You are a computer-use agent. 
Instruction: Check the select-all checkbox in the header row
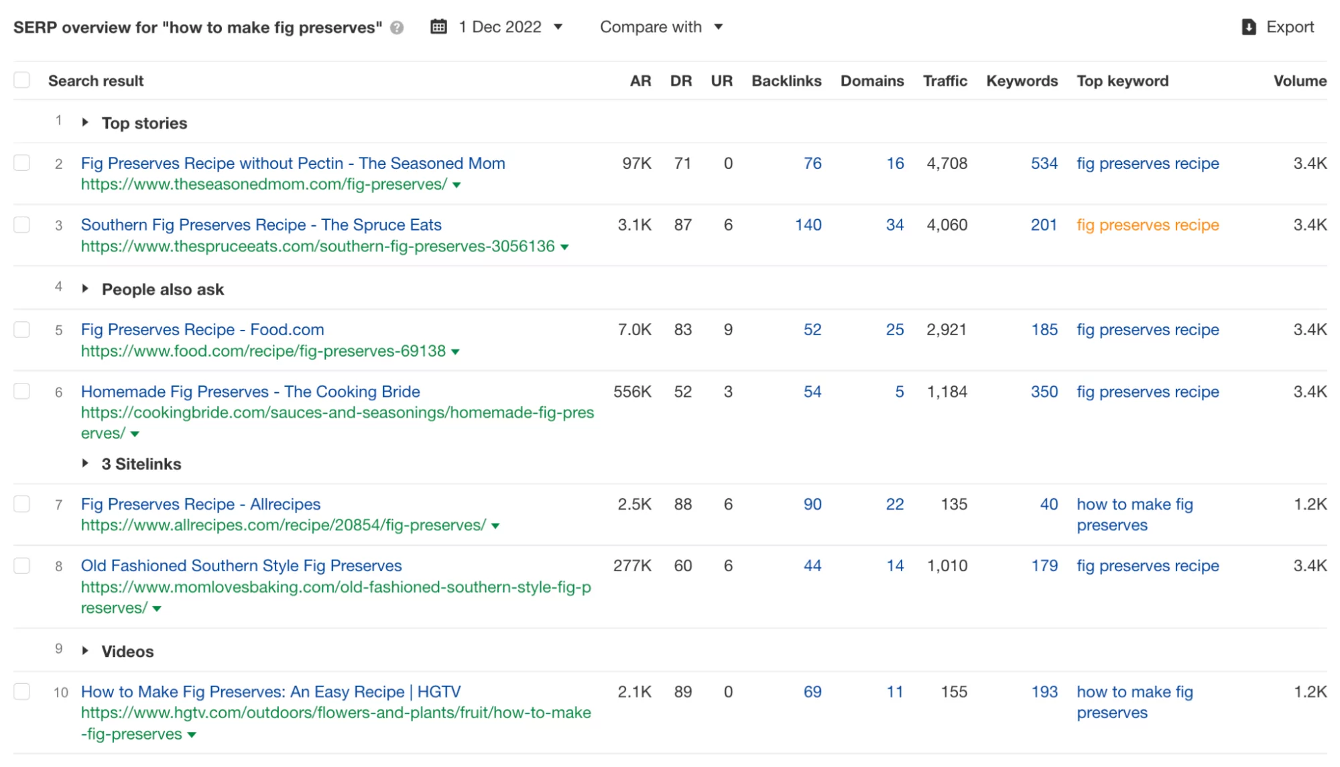21,79
